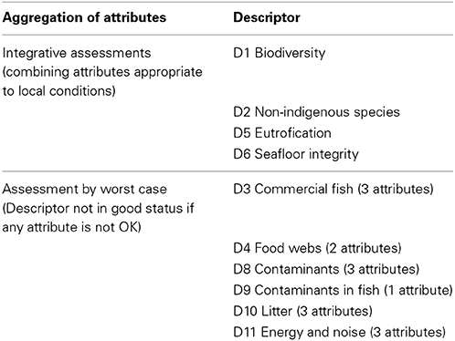Click the word 'Eutrofication'
This screenshot has height=341, width=455.
292,133
